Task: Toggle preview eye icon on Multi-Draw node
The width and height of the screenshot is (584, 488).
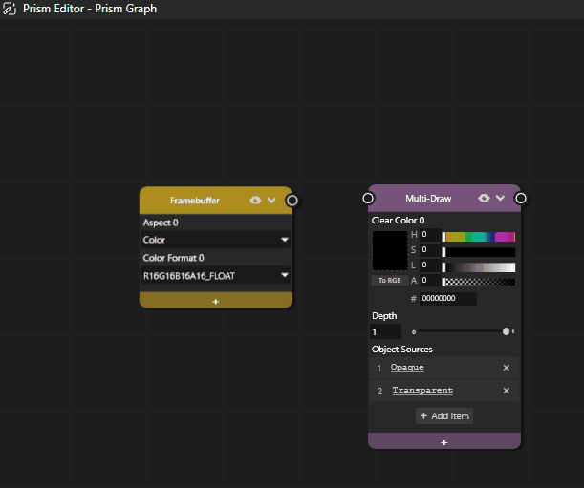Action: point(484,199)
